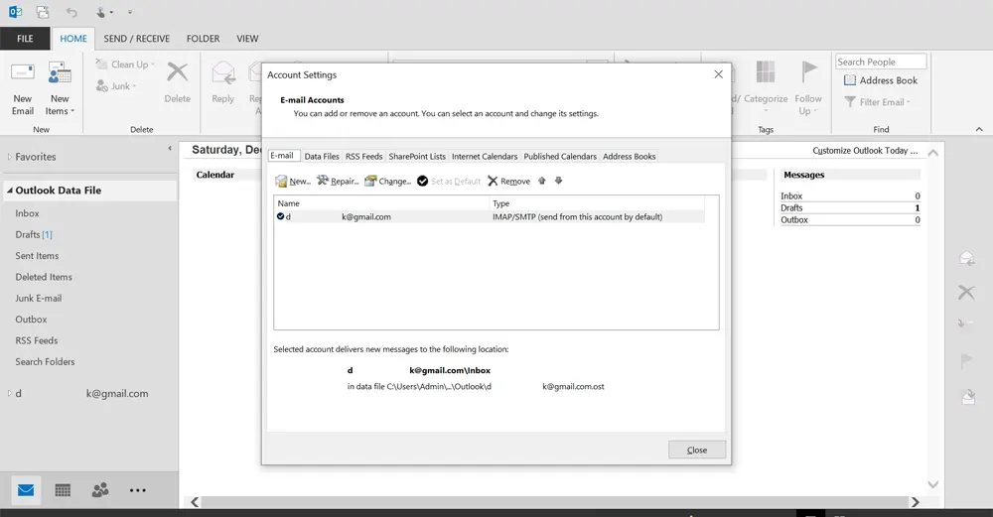Click the Name column header
This screenshot has width=993, height=517.
[382, 203]
